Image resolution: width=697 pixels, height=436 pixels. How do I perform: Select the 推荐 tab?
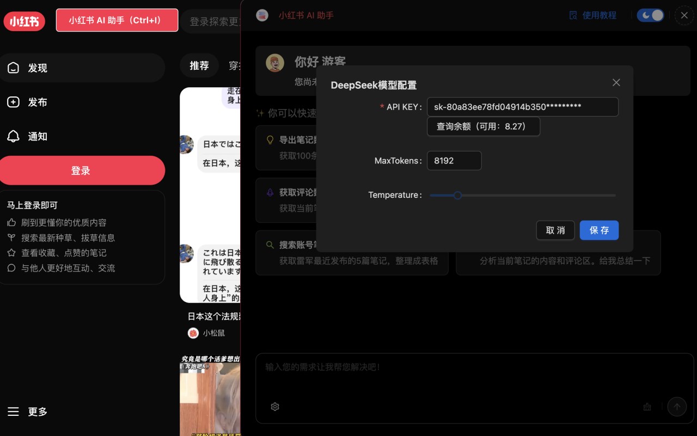point(199,65)
